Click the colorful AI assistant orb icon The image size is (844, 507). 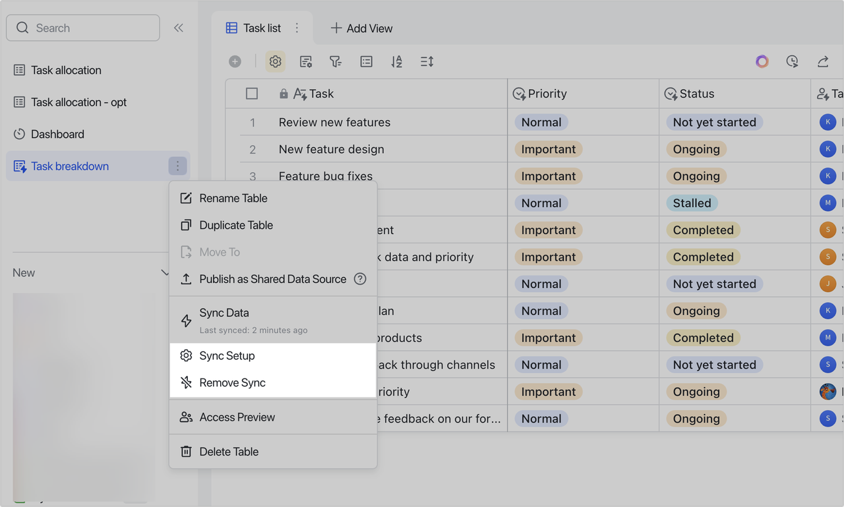(762, 61)
